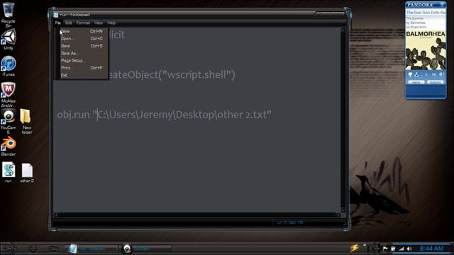This screenshot has width=454, height=255.
Task: Click the volume speaker tray icon
Action: click(409, 249)
